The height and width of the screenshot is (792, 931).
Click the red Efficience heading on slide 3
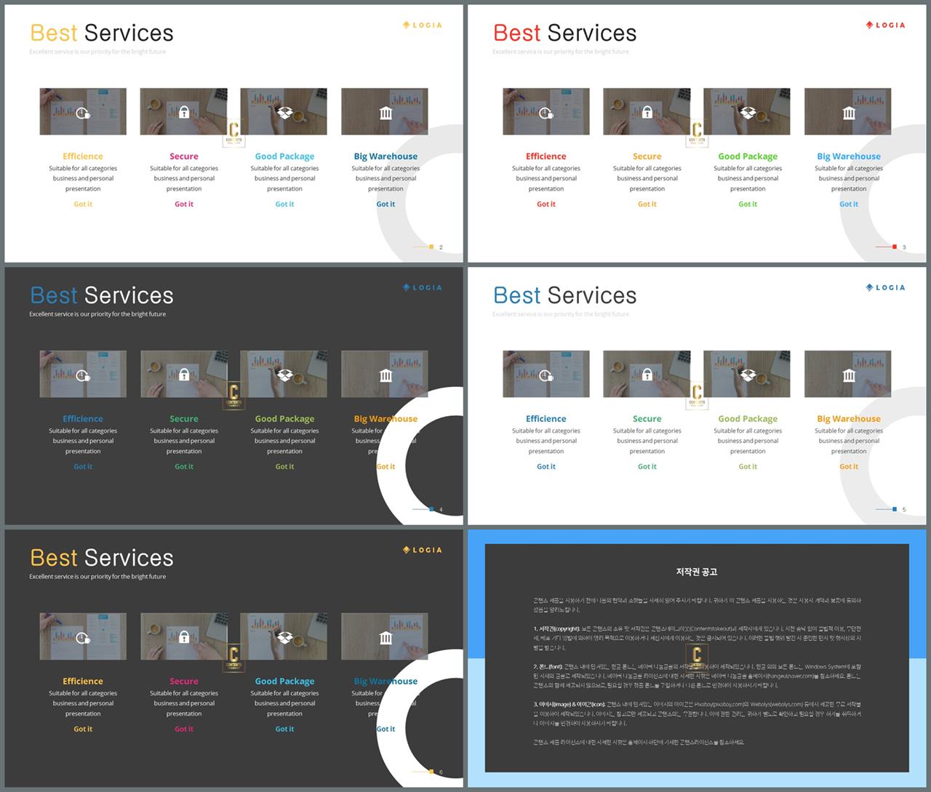coord(546,156)
